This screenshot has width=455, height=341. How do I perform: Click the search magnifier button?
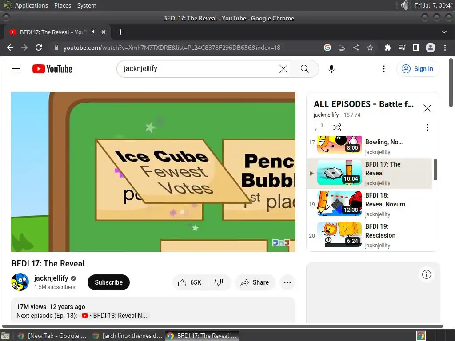304,69
